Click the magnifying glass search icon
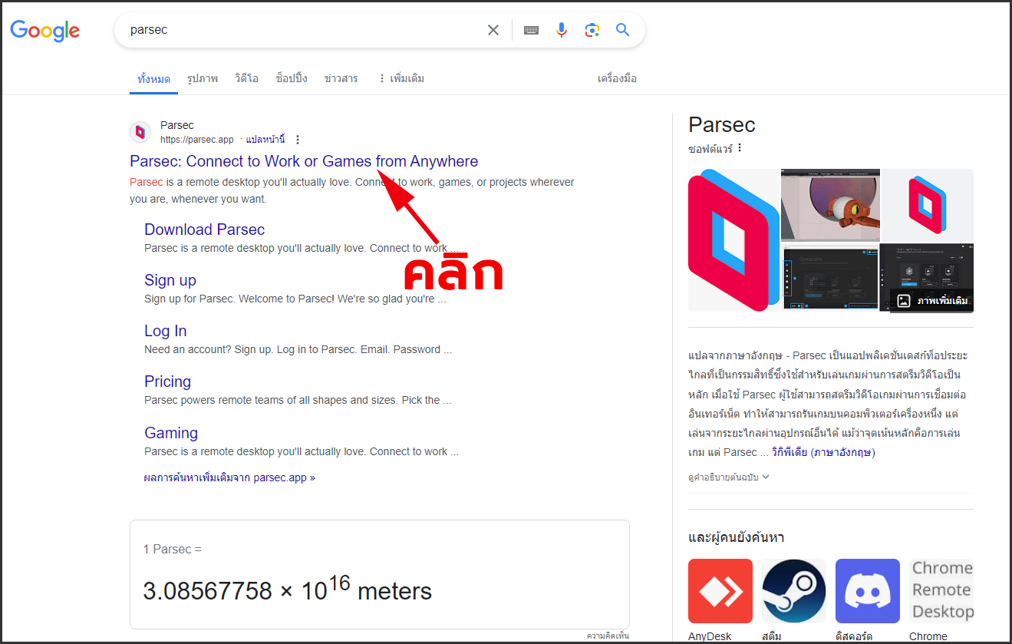 coord(622,29)
